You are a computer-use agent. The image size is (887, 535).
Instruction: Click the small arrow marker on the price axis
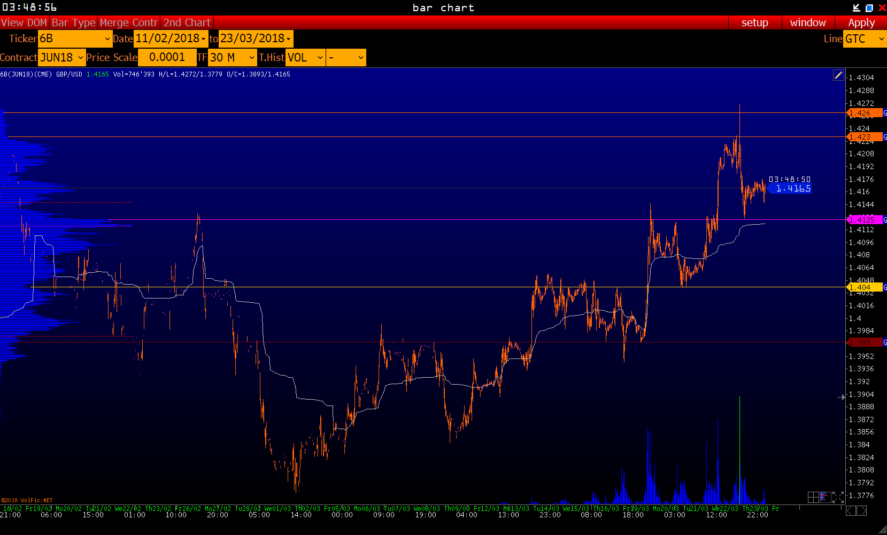coord(841,397)
